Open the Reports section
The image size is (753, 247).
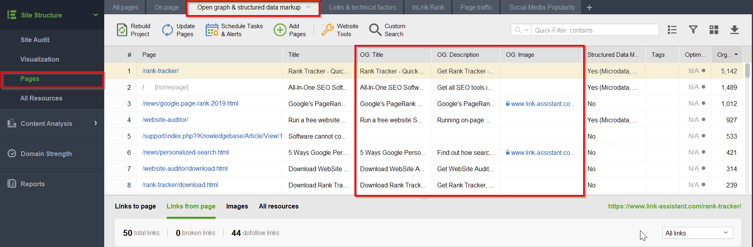33,184
